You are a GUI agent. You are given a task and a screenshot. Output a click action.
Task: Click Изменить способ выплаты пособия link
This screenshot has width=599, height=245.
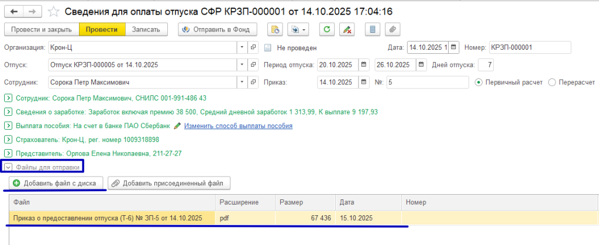click(x=238, y=126)
